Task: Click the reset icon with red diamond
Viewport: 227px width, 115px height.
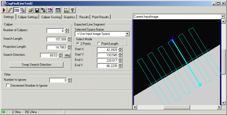Action: pyautogui.click(x=49, y=10)
